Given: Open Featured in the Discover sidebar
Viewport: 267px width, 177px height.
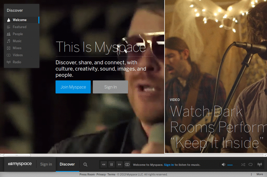Looking at the screenshot, I should pyautogui.click(x=22, y=27).
